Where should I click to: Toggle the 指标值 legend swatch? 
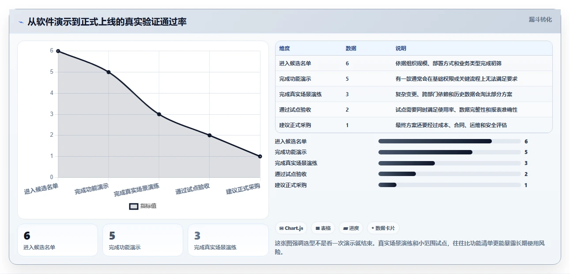coord(134,206)
